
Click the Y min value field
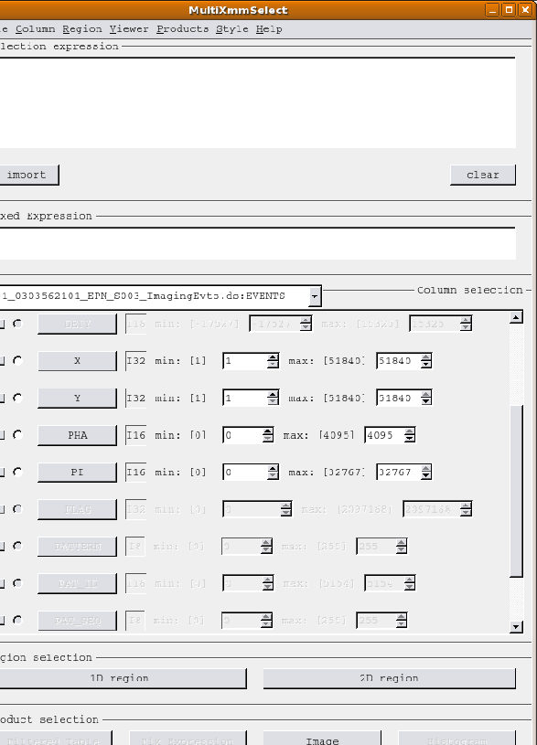coord(245,398)
